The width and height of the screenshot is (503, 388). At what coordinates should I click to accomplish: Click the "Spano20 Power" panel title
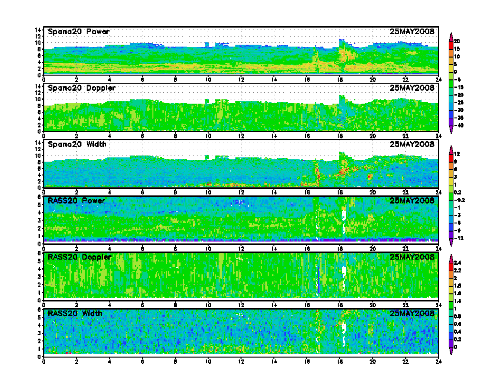click(x=79, y=31)
